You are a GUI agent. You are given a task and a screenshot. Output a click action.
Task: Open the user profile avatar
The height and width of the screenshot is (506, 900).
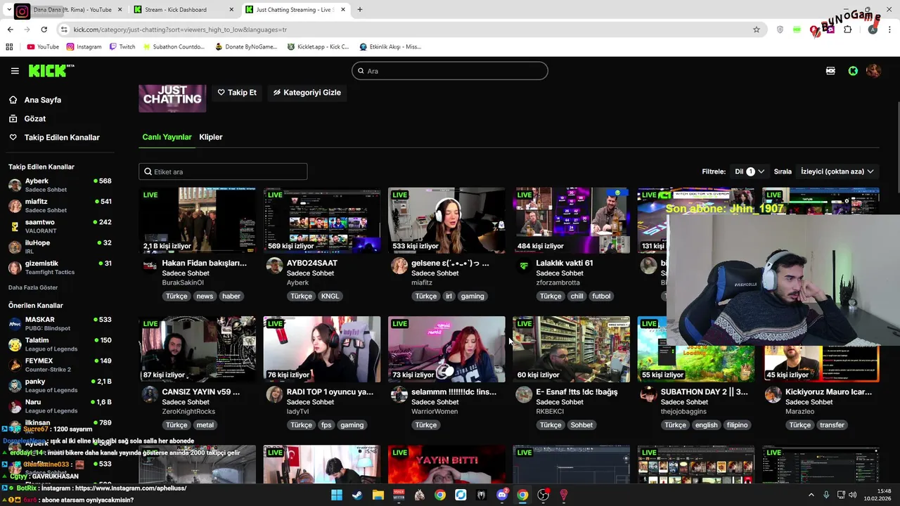(x=873, y=71)
